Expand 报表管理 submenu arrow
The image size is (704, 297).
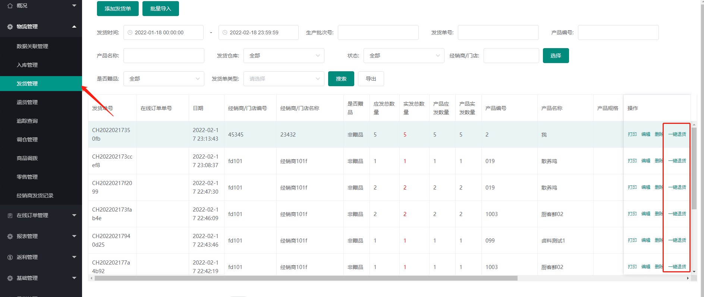tap(74, 236)
